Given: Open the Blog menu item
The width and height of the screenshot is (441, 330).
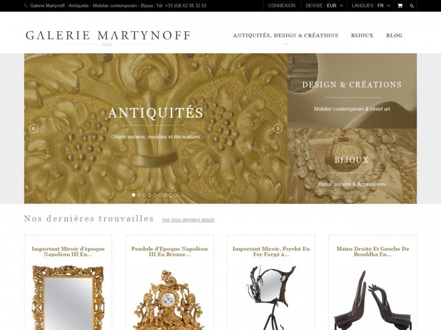Looking at the screenshot, I should (x=394, y=35).
